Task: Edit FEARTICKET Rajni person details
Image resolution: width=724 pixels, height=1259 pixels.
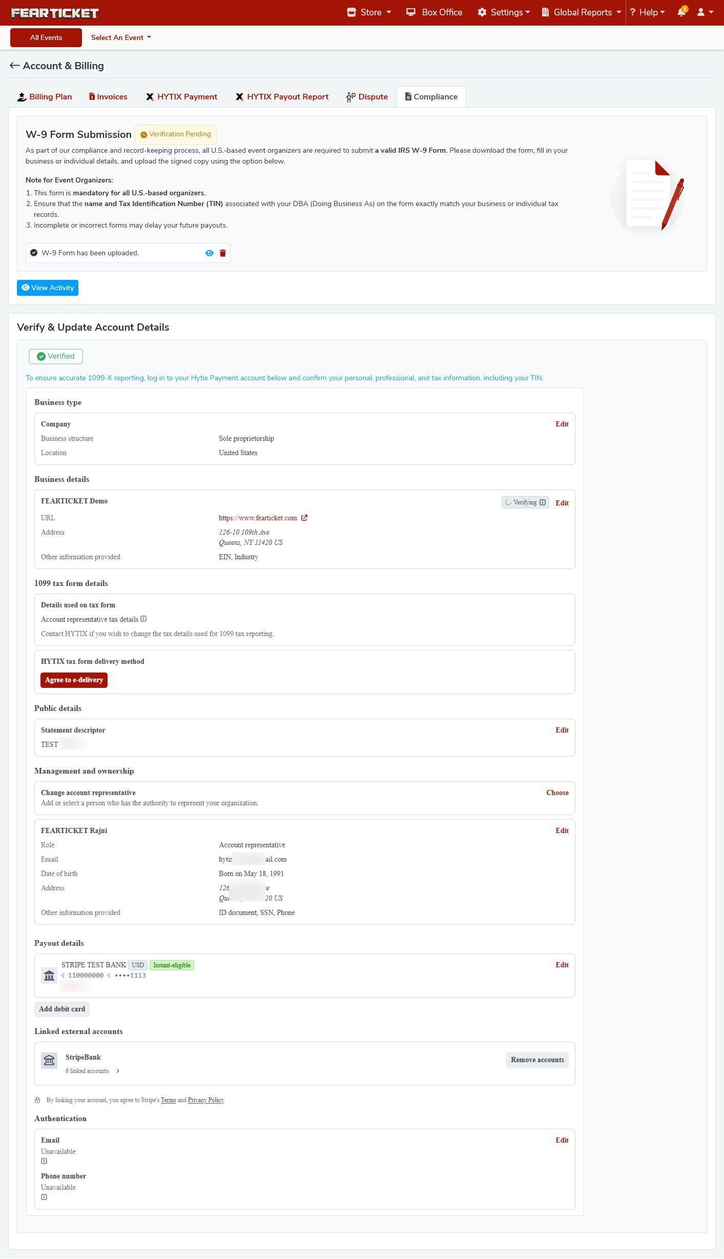Action: 562,830
